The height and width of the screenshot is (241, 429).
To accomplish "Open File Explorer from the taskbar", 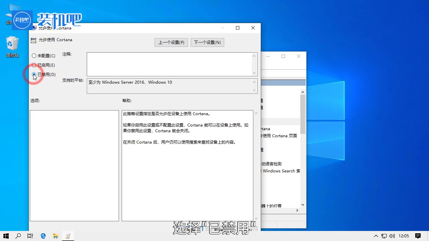I will [55, 236].
